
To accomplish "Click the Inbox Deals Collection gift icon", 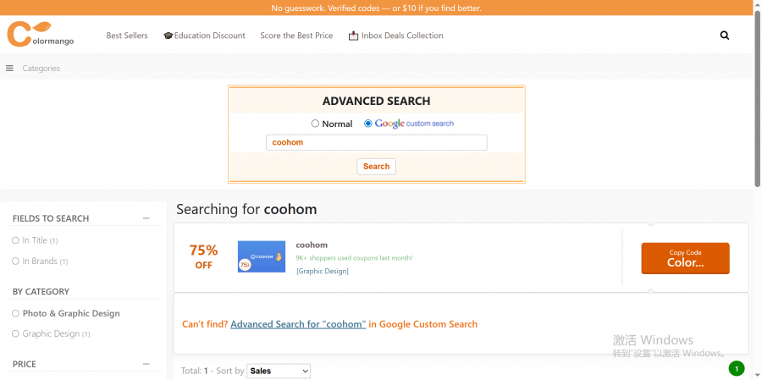I will click(353, 36).
